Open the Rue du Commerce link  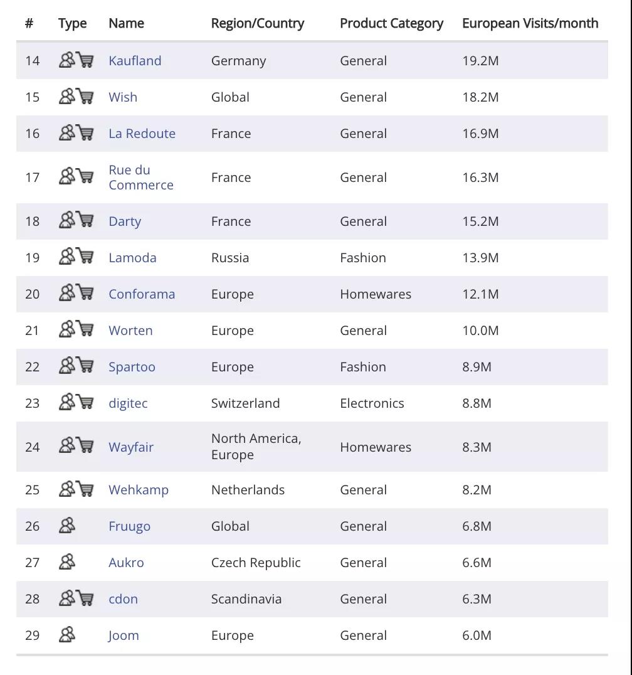(x=140, y=178)
